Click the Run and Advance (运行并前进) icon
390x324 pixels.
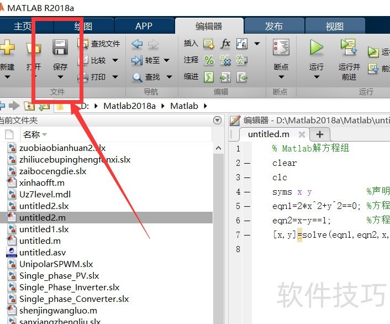tap(349, 47)
